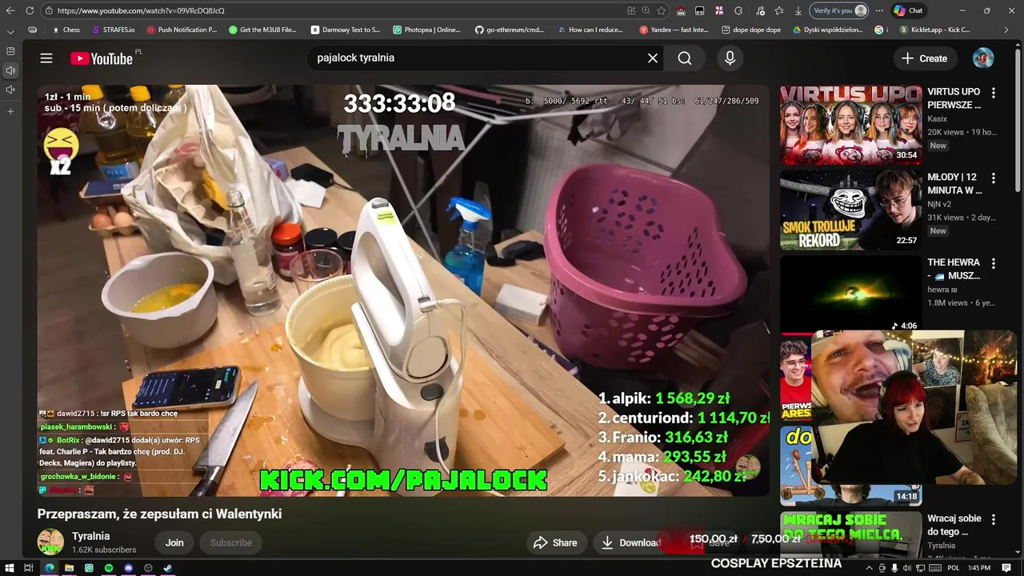The image size is (1024, 576).
Task: Open the YouTube guide hamburger menu
Action: [x=46, y=58]
